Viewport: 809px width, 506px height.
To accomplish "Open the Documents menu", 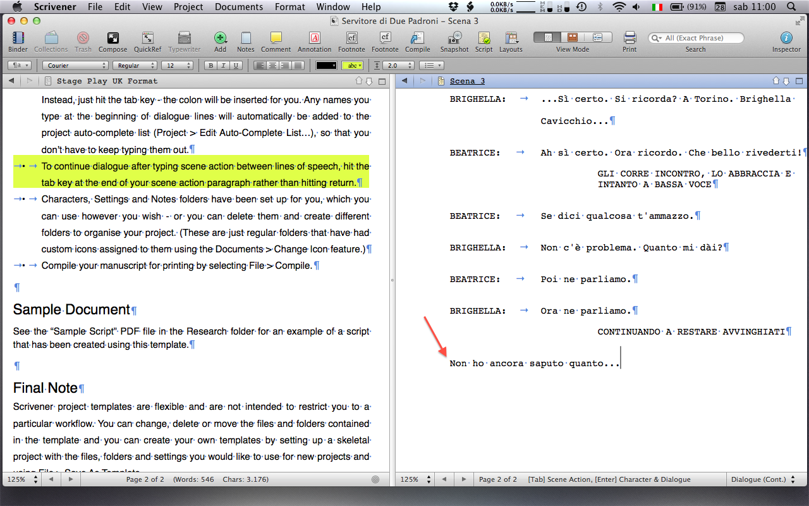I will tap(239, 7).
